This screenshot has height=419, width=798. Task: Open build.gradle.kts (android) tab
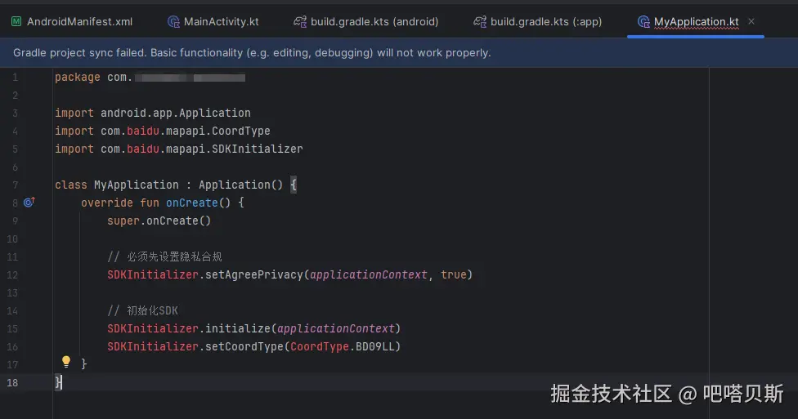point(366,21)
